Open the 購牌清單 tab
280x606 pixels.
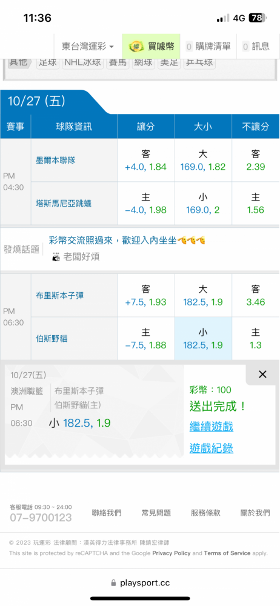pos(208,47)
